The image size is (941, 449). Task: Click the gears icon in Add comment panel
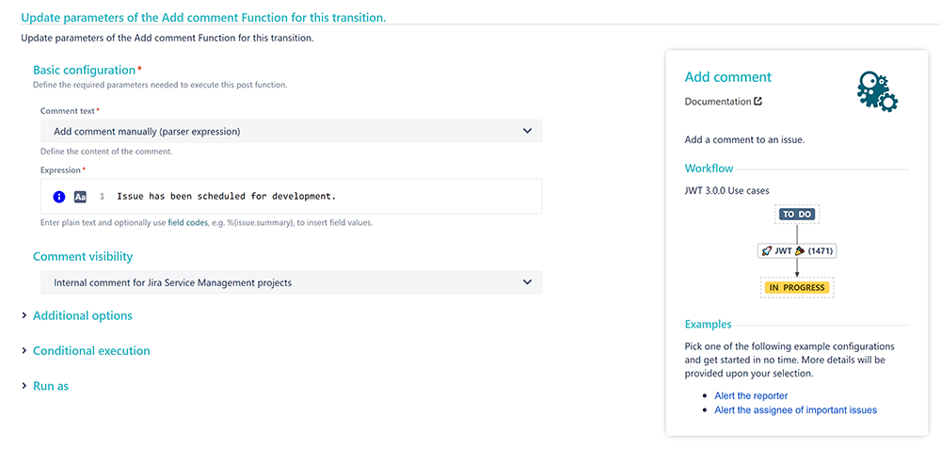click(877, 91)
